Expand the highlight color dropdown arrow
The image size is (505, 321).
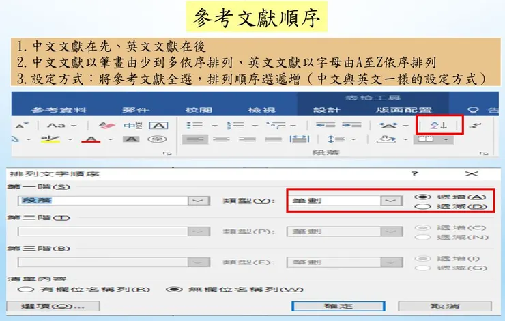(x=70, y=139)
